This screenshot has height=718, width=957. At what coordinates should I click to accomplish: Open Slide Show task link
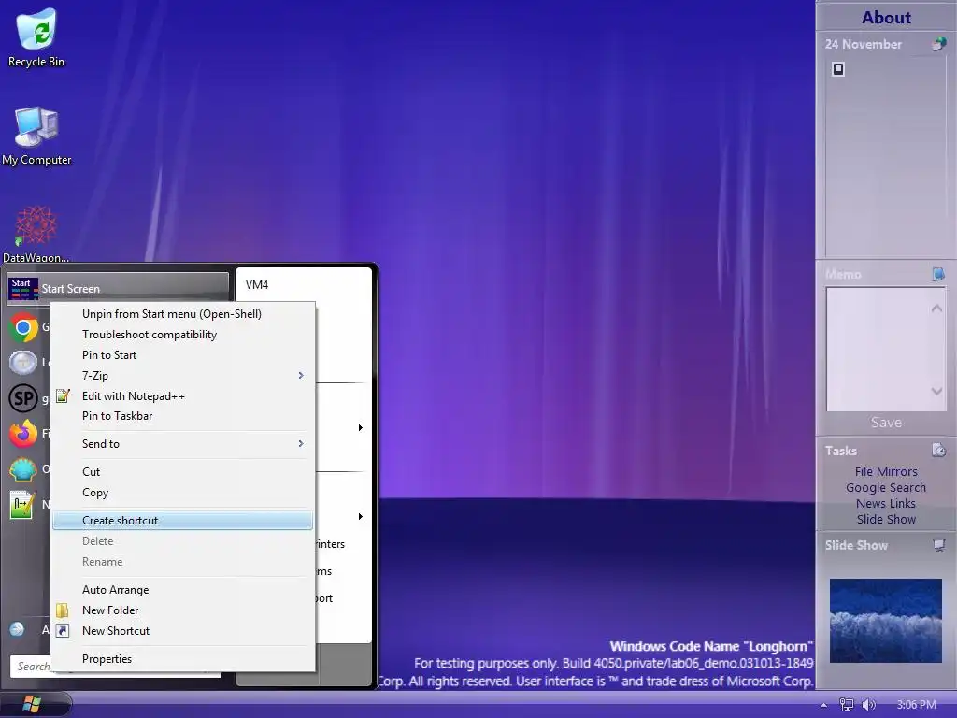coord(886,519)
